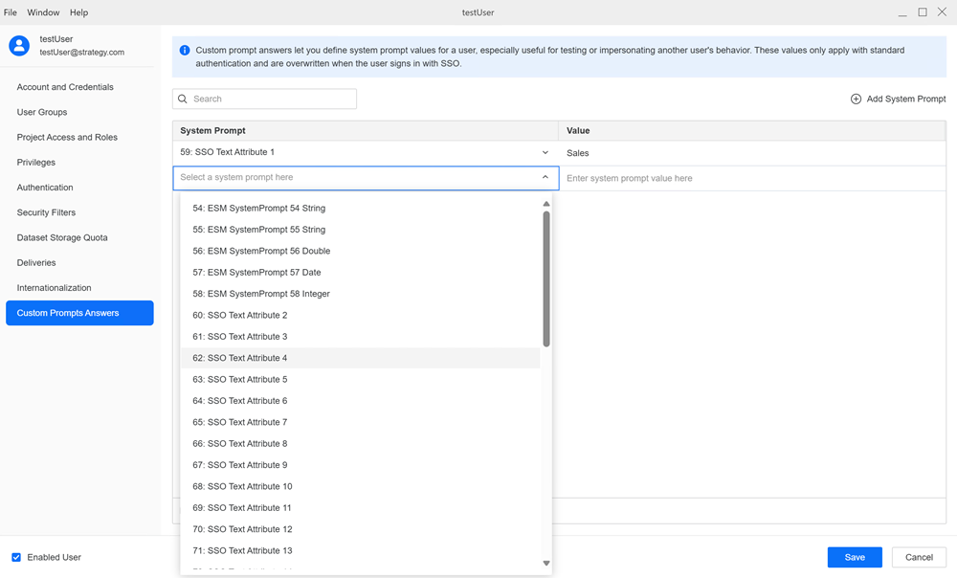Select '62: SSO Text Attribute 4' option
Image resolution: width=957 pixels, height=578 pixels.
pos(240,358)
